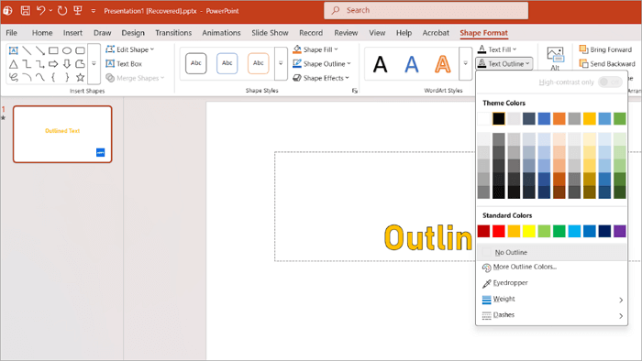The image size is (642, 361).
Task: Open the Draw tab
Action: [103, 33]
